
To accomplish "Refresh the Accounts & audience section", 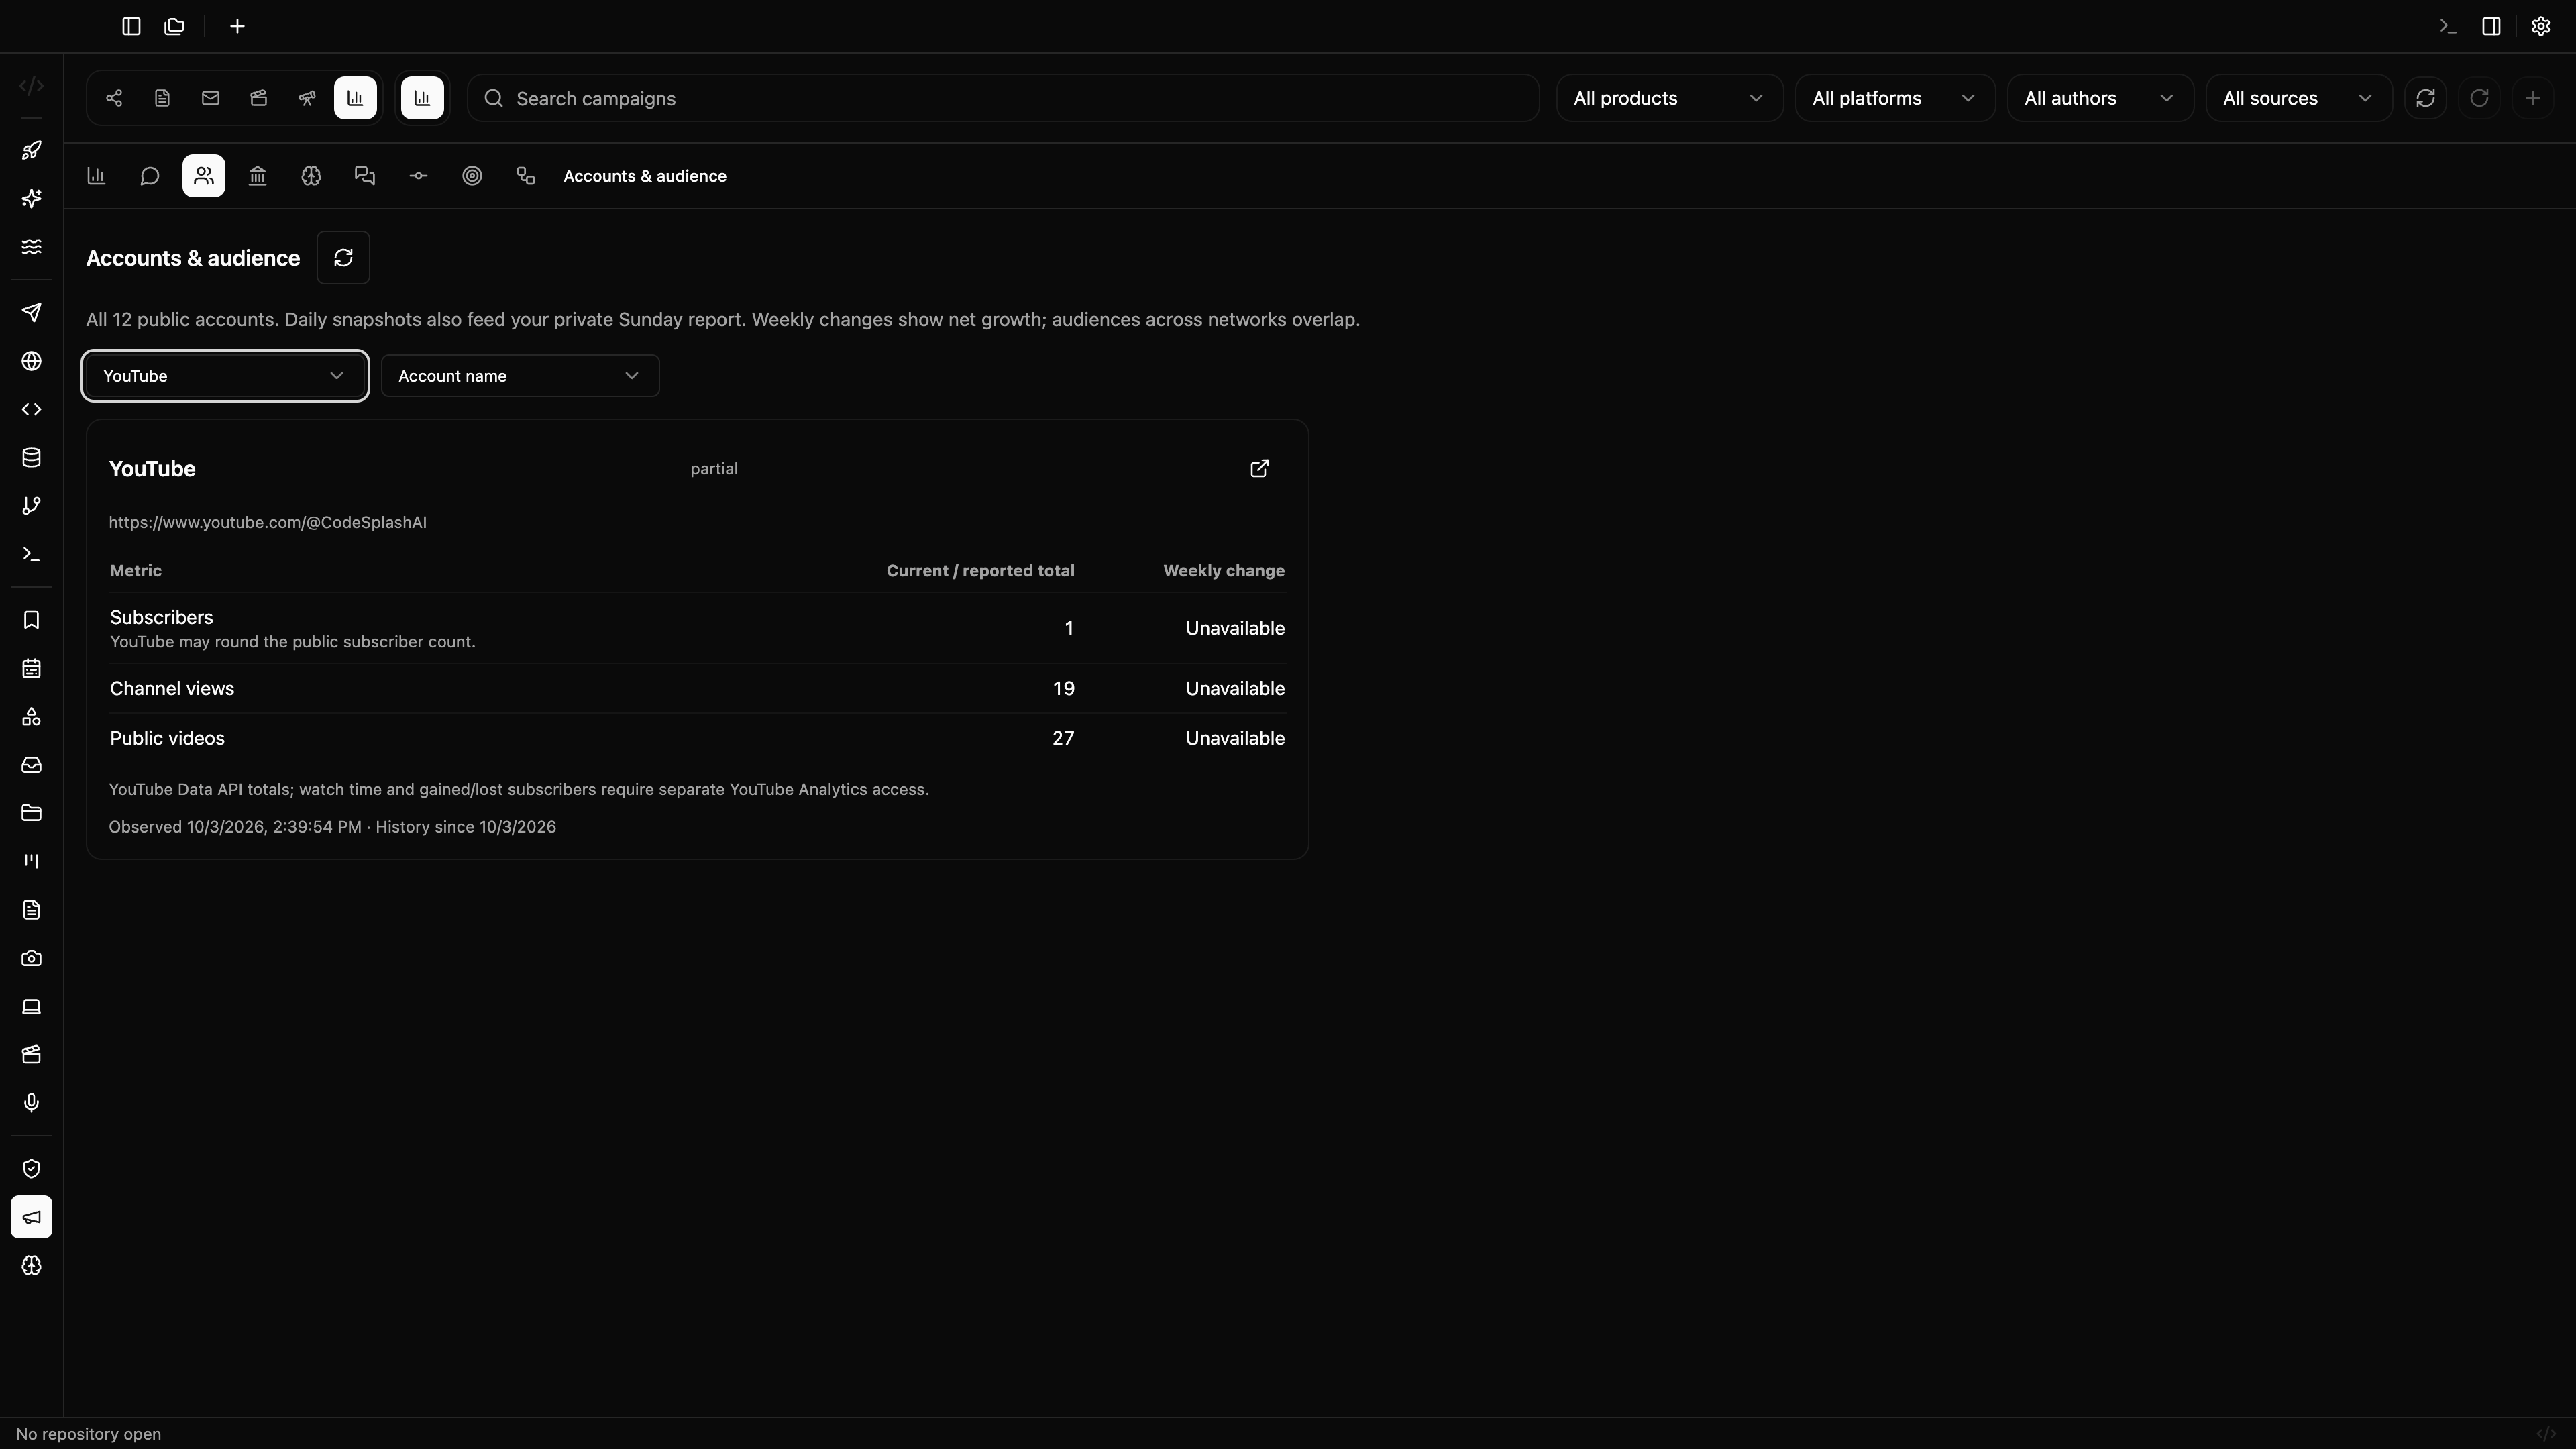I will (x=343, y=258).
